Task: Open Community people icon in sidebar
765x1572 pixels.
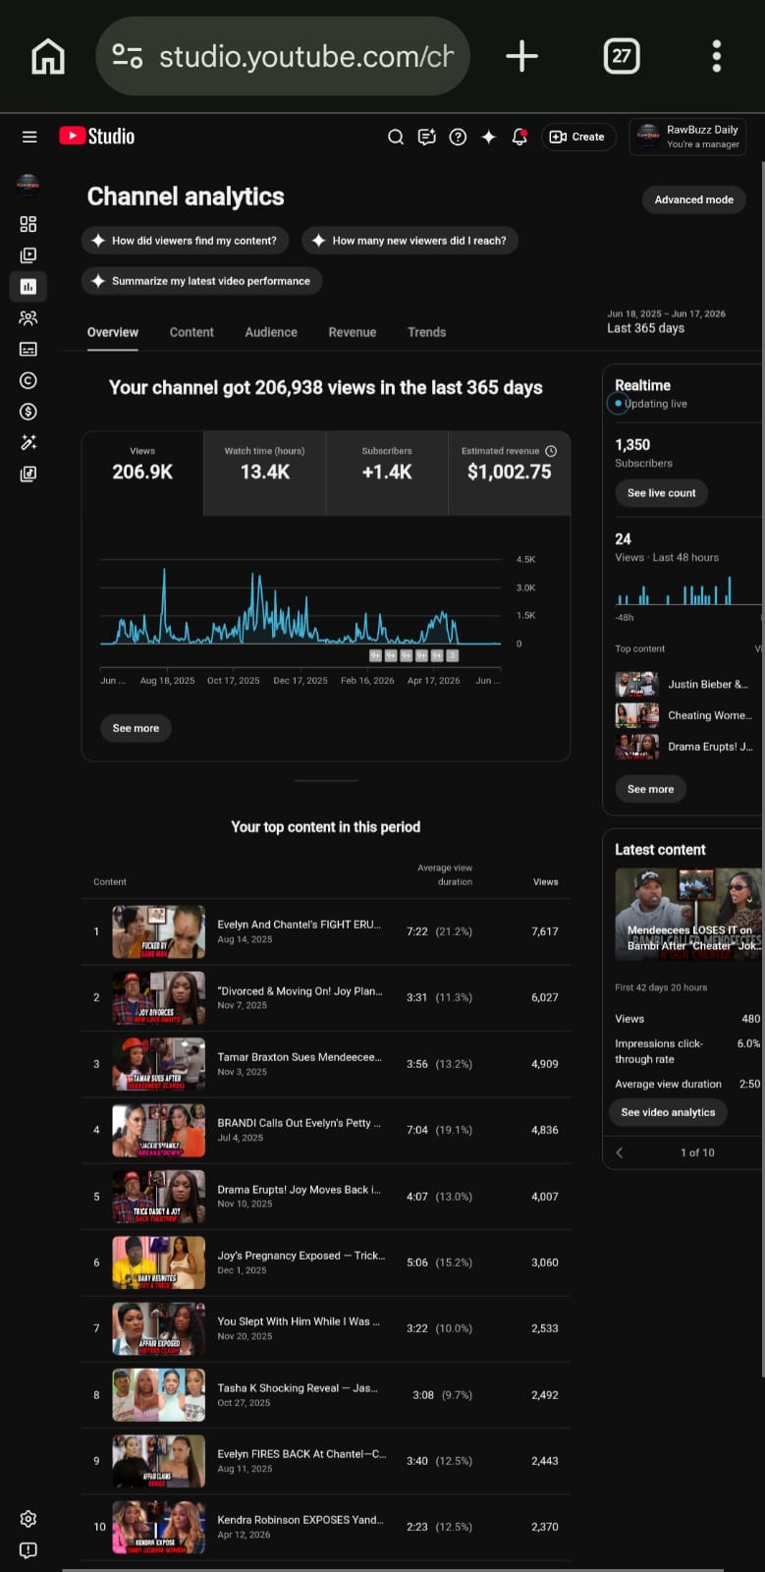Action: 28,317
